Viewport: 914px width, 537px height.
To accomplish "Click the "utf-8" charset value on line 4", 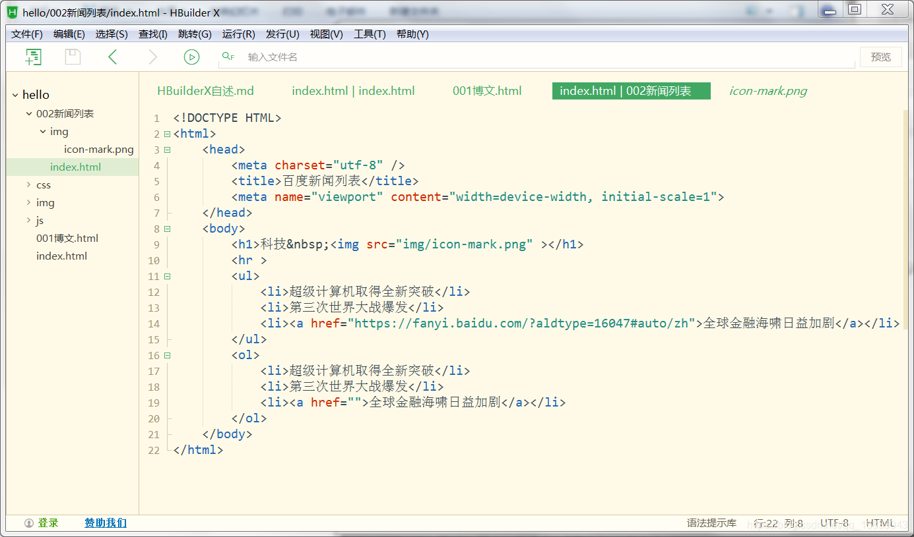I will click(x=358, y=165).
